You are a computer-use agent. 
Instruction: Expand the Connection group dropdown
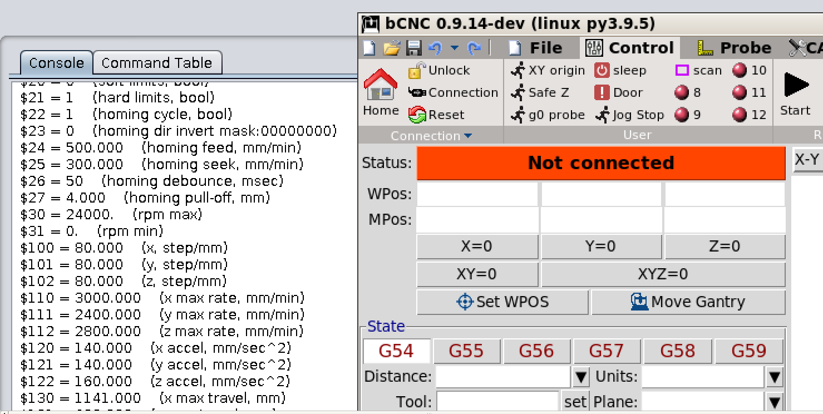(x=431, y=136)
